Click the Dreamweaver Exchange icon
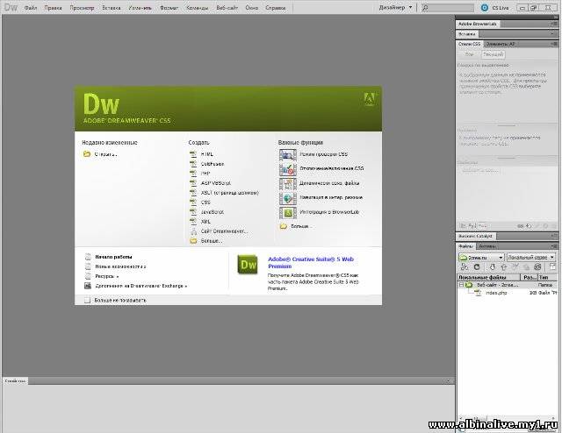 pyautogui.click(x=88, y=286)
